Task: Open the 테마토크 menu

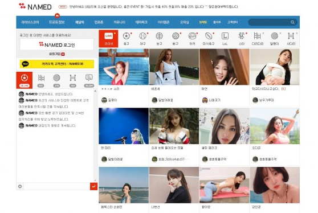Action: [x=141, y=22]
